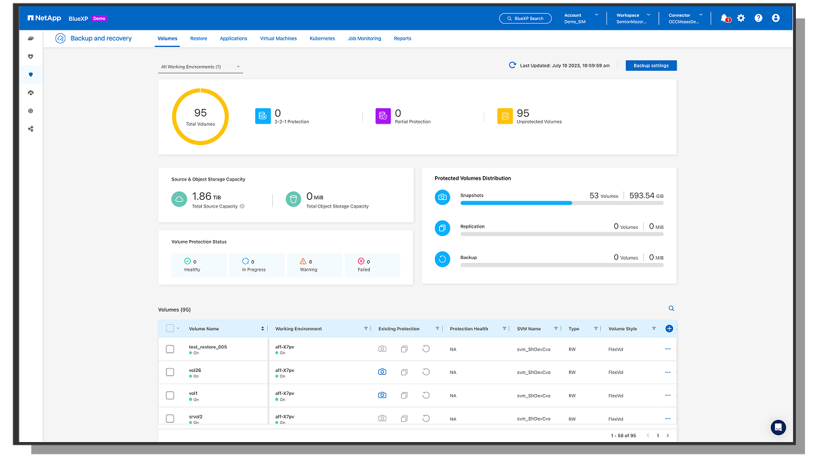Click the notifications bell icon

pos(724,18)
